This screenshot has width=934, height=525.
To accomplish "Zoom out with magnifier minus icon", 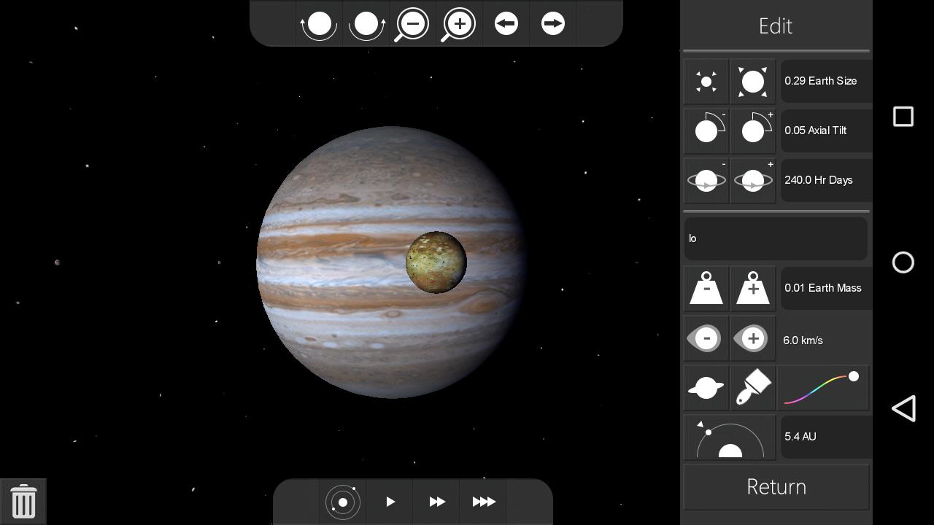I will coord(412,24).
